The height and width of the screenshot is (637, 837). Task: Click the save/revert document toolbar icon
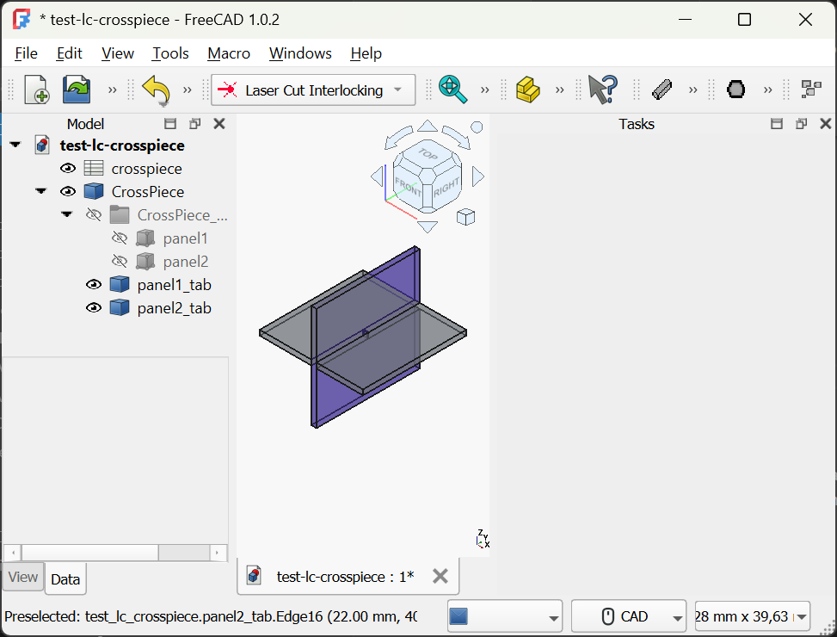click(77, 90)
